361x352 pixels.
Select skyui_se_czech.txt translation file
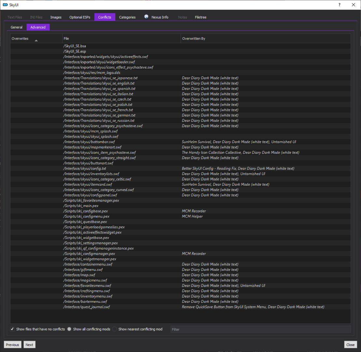[x=180, y=99]
